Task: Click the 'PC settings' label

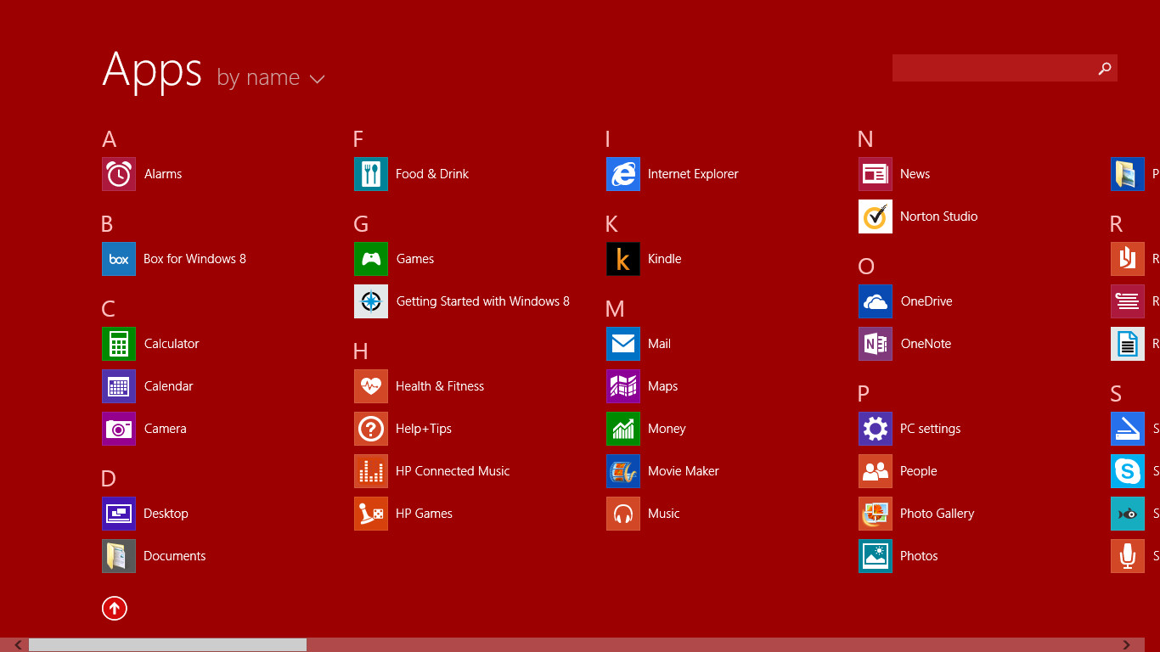Action: tap(930, 429)
